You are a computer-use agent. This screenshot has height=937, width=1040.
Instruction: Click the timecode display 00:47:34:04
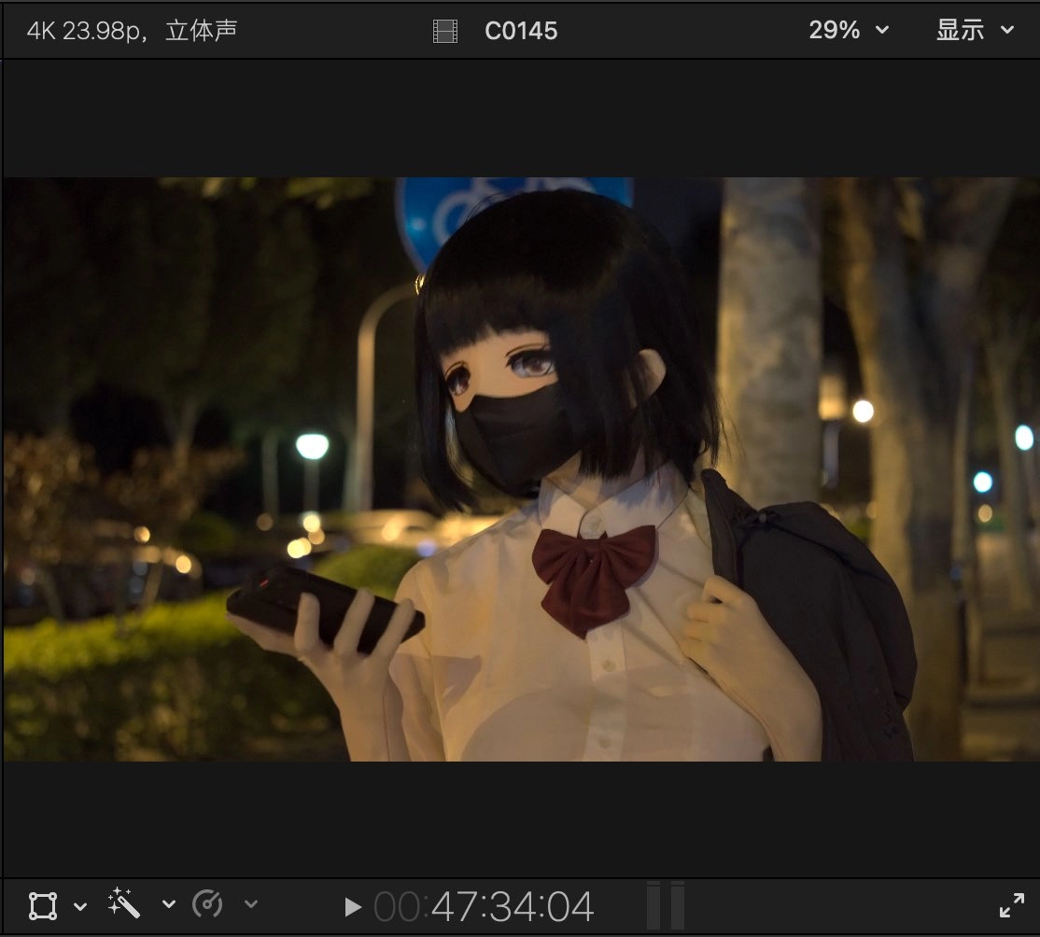pyautogui.click(x=484, y=906)
